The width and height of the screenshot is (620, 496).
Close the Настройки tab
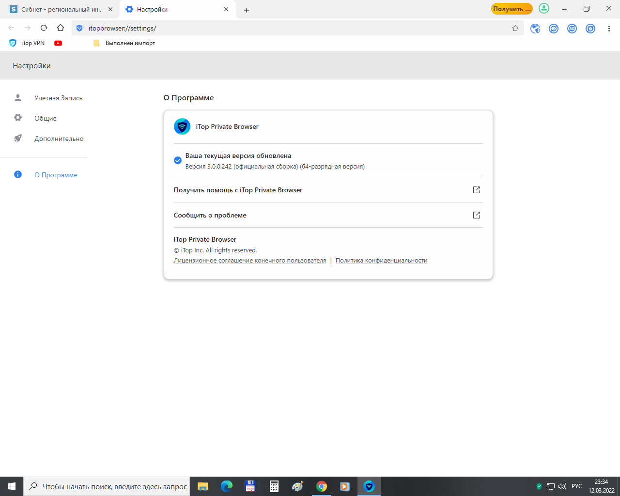pos(226,9)
